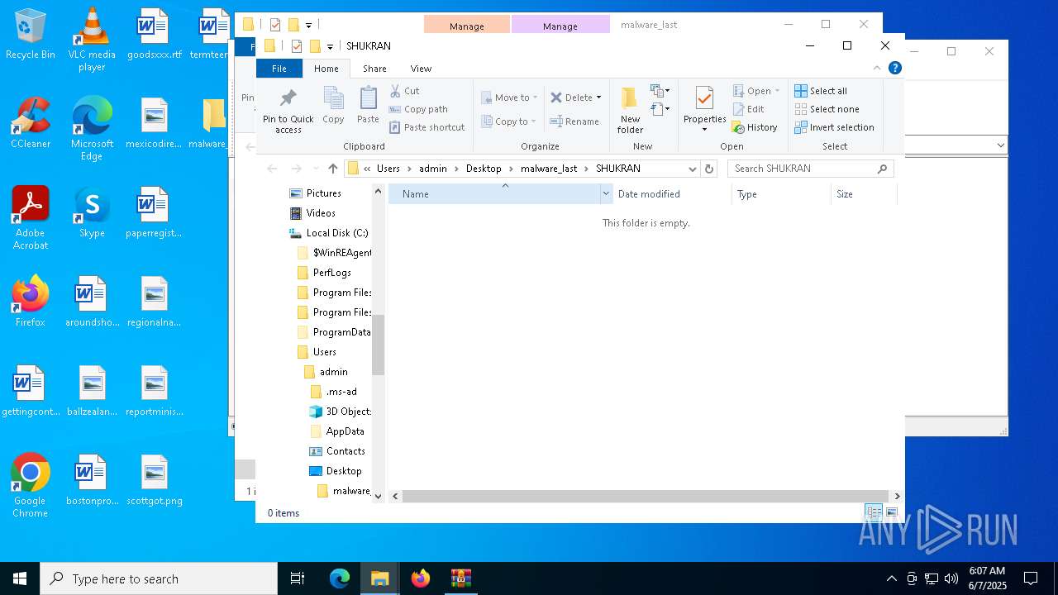Image resolution: width=1058 pixels, height=595 pixels.
Task: Expand the Delete dropdown arrow
Action: [598, 98]
